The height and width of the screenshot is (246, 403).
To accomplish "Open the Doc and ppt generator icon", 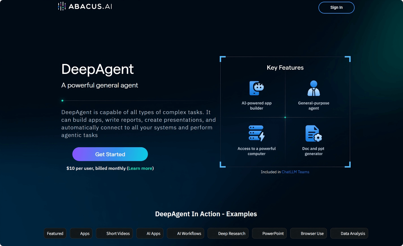I will pyautogui.click(x=313, y=133).
